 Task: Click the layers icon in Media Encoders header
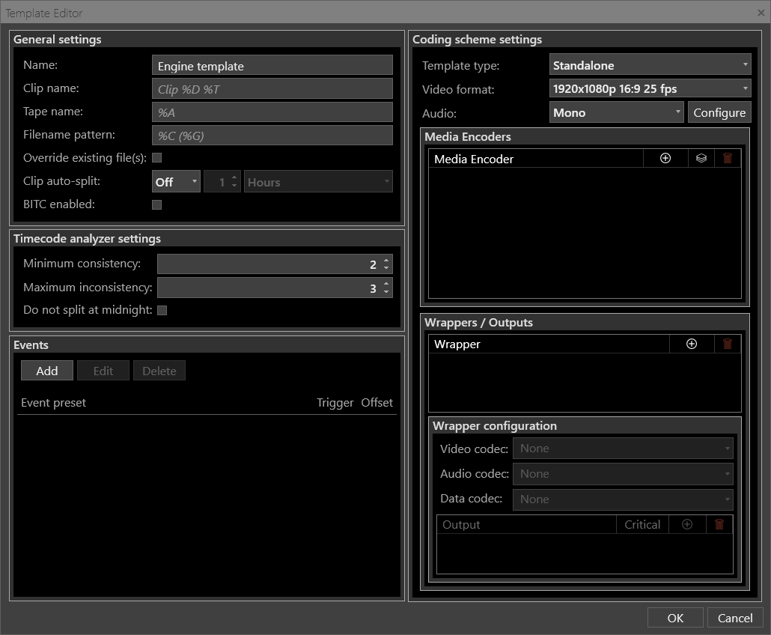pyautogui.click(x=701, y=158)
